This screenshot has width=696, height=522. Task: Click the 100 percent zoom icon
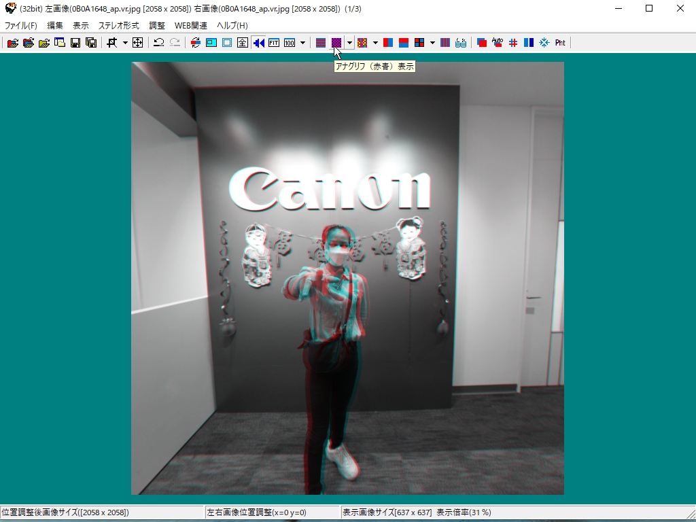click(290, 43)
